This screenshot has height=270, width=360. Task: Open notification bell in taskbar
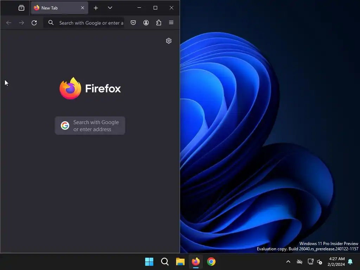coord(351,262)
